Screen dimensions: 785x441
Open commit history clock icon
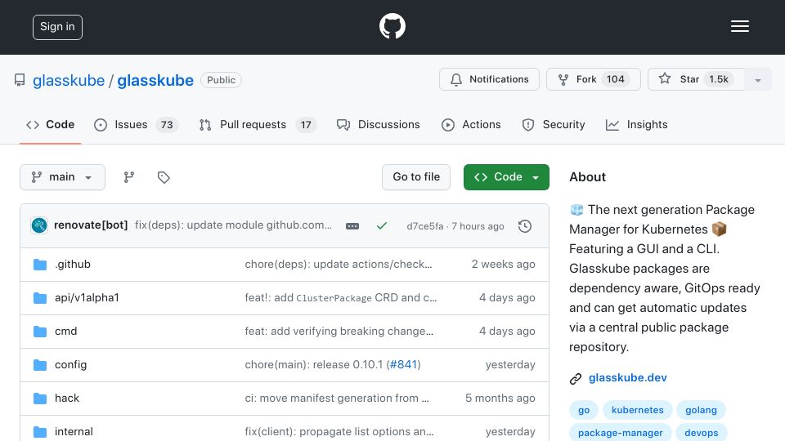tap(525, 226)
